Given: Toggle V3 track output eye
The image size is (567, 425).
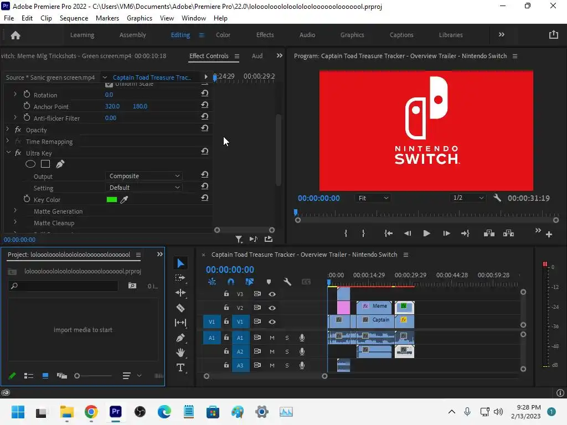Looking at the screenshot, I should pyautogui.click(x=272, y=294).
